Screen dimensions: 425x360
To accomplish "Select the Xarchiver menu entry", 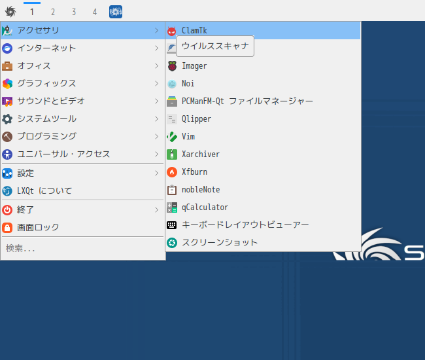I will tap(263, 154).
